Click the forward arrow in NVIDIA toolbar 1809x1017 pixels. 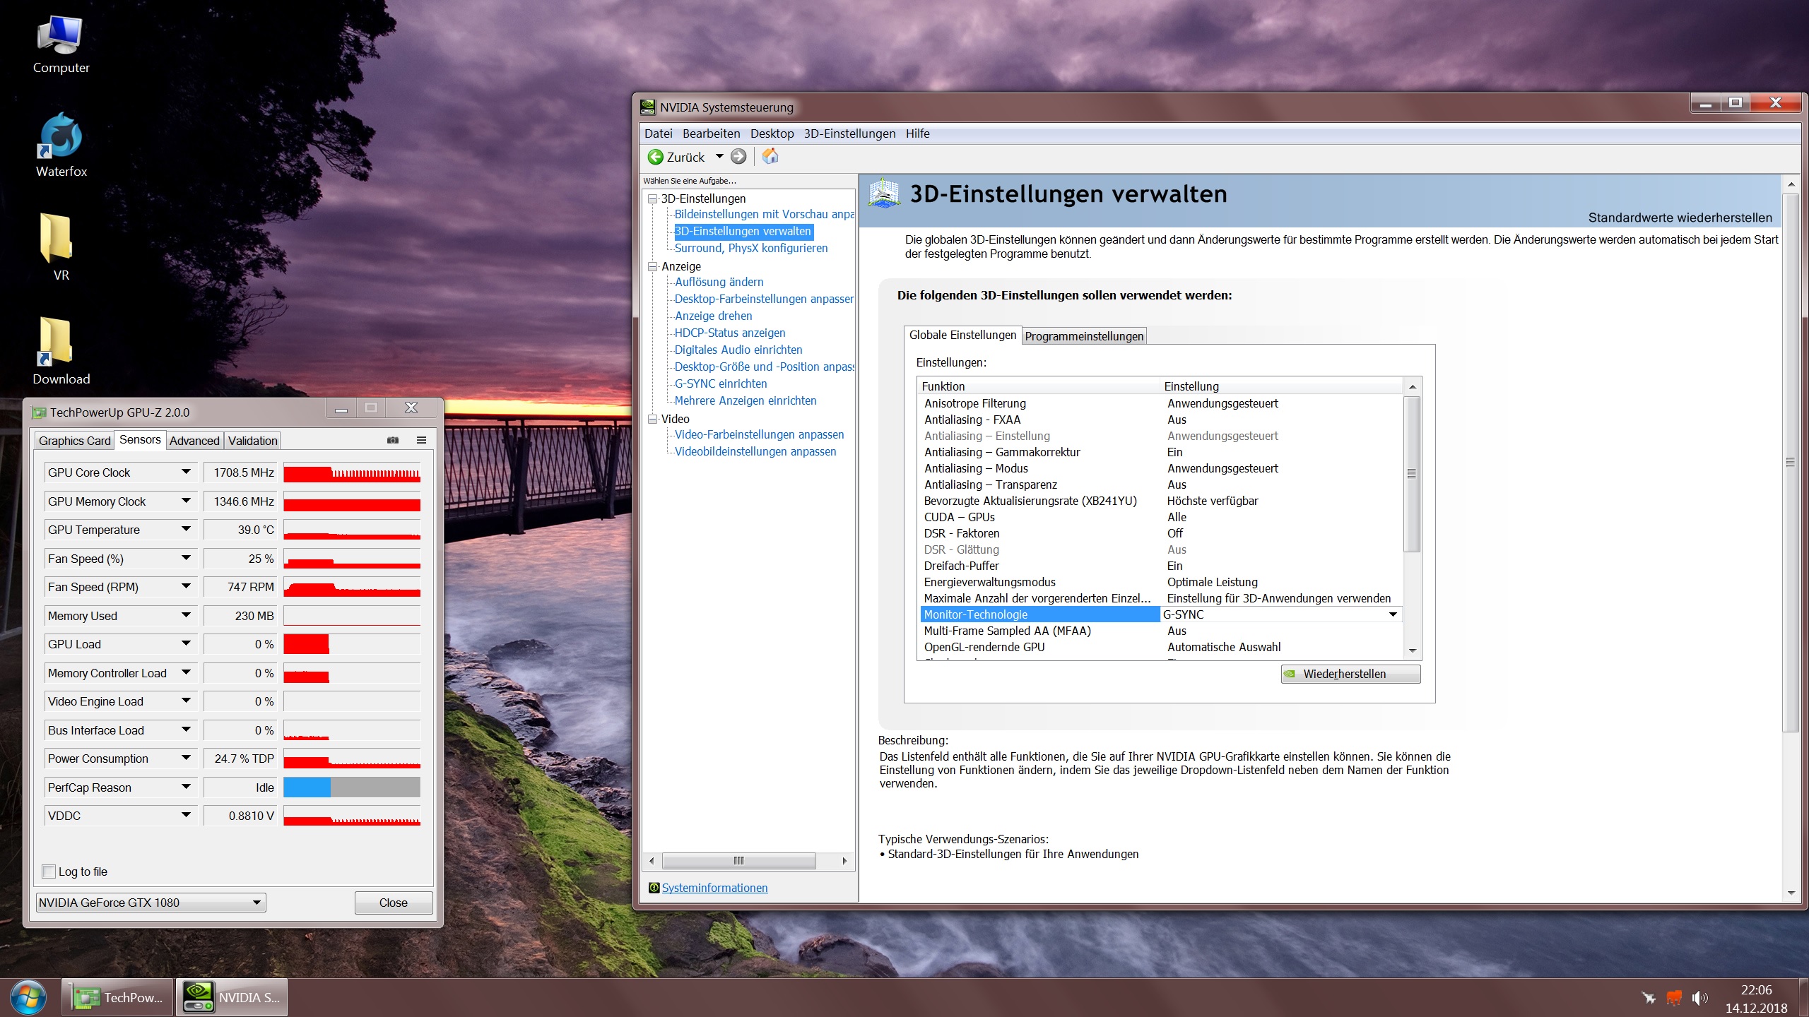[x=738, y=157]
